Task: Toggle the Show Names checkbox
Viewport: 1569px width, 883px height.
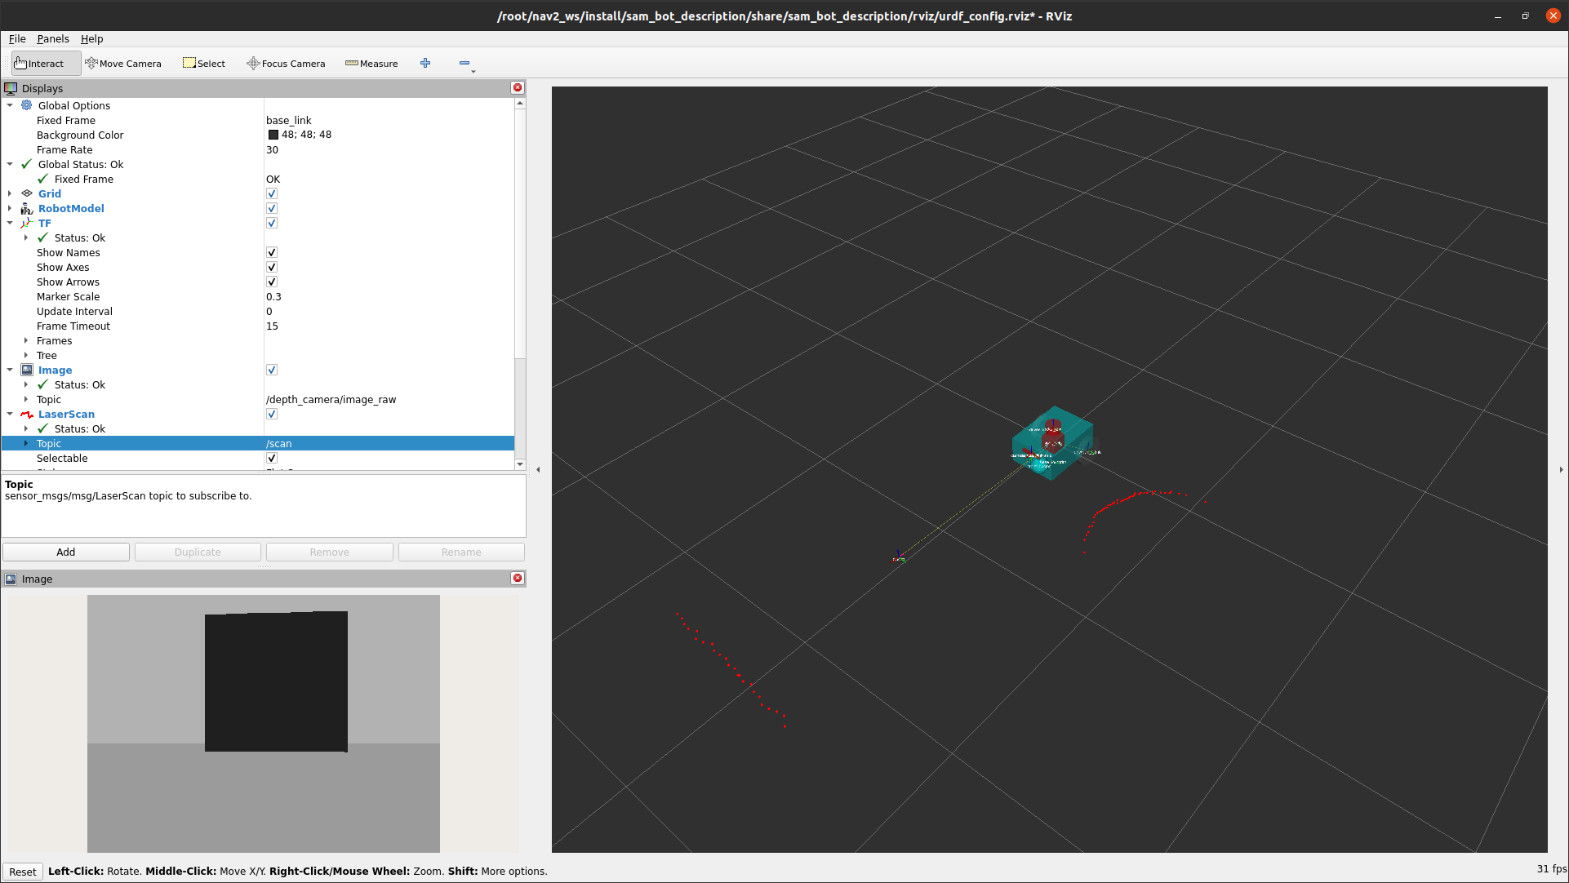Action: [272, 252]
